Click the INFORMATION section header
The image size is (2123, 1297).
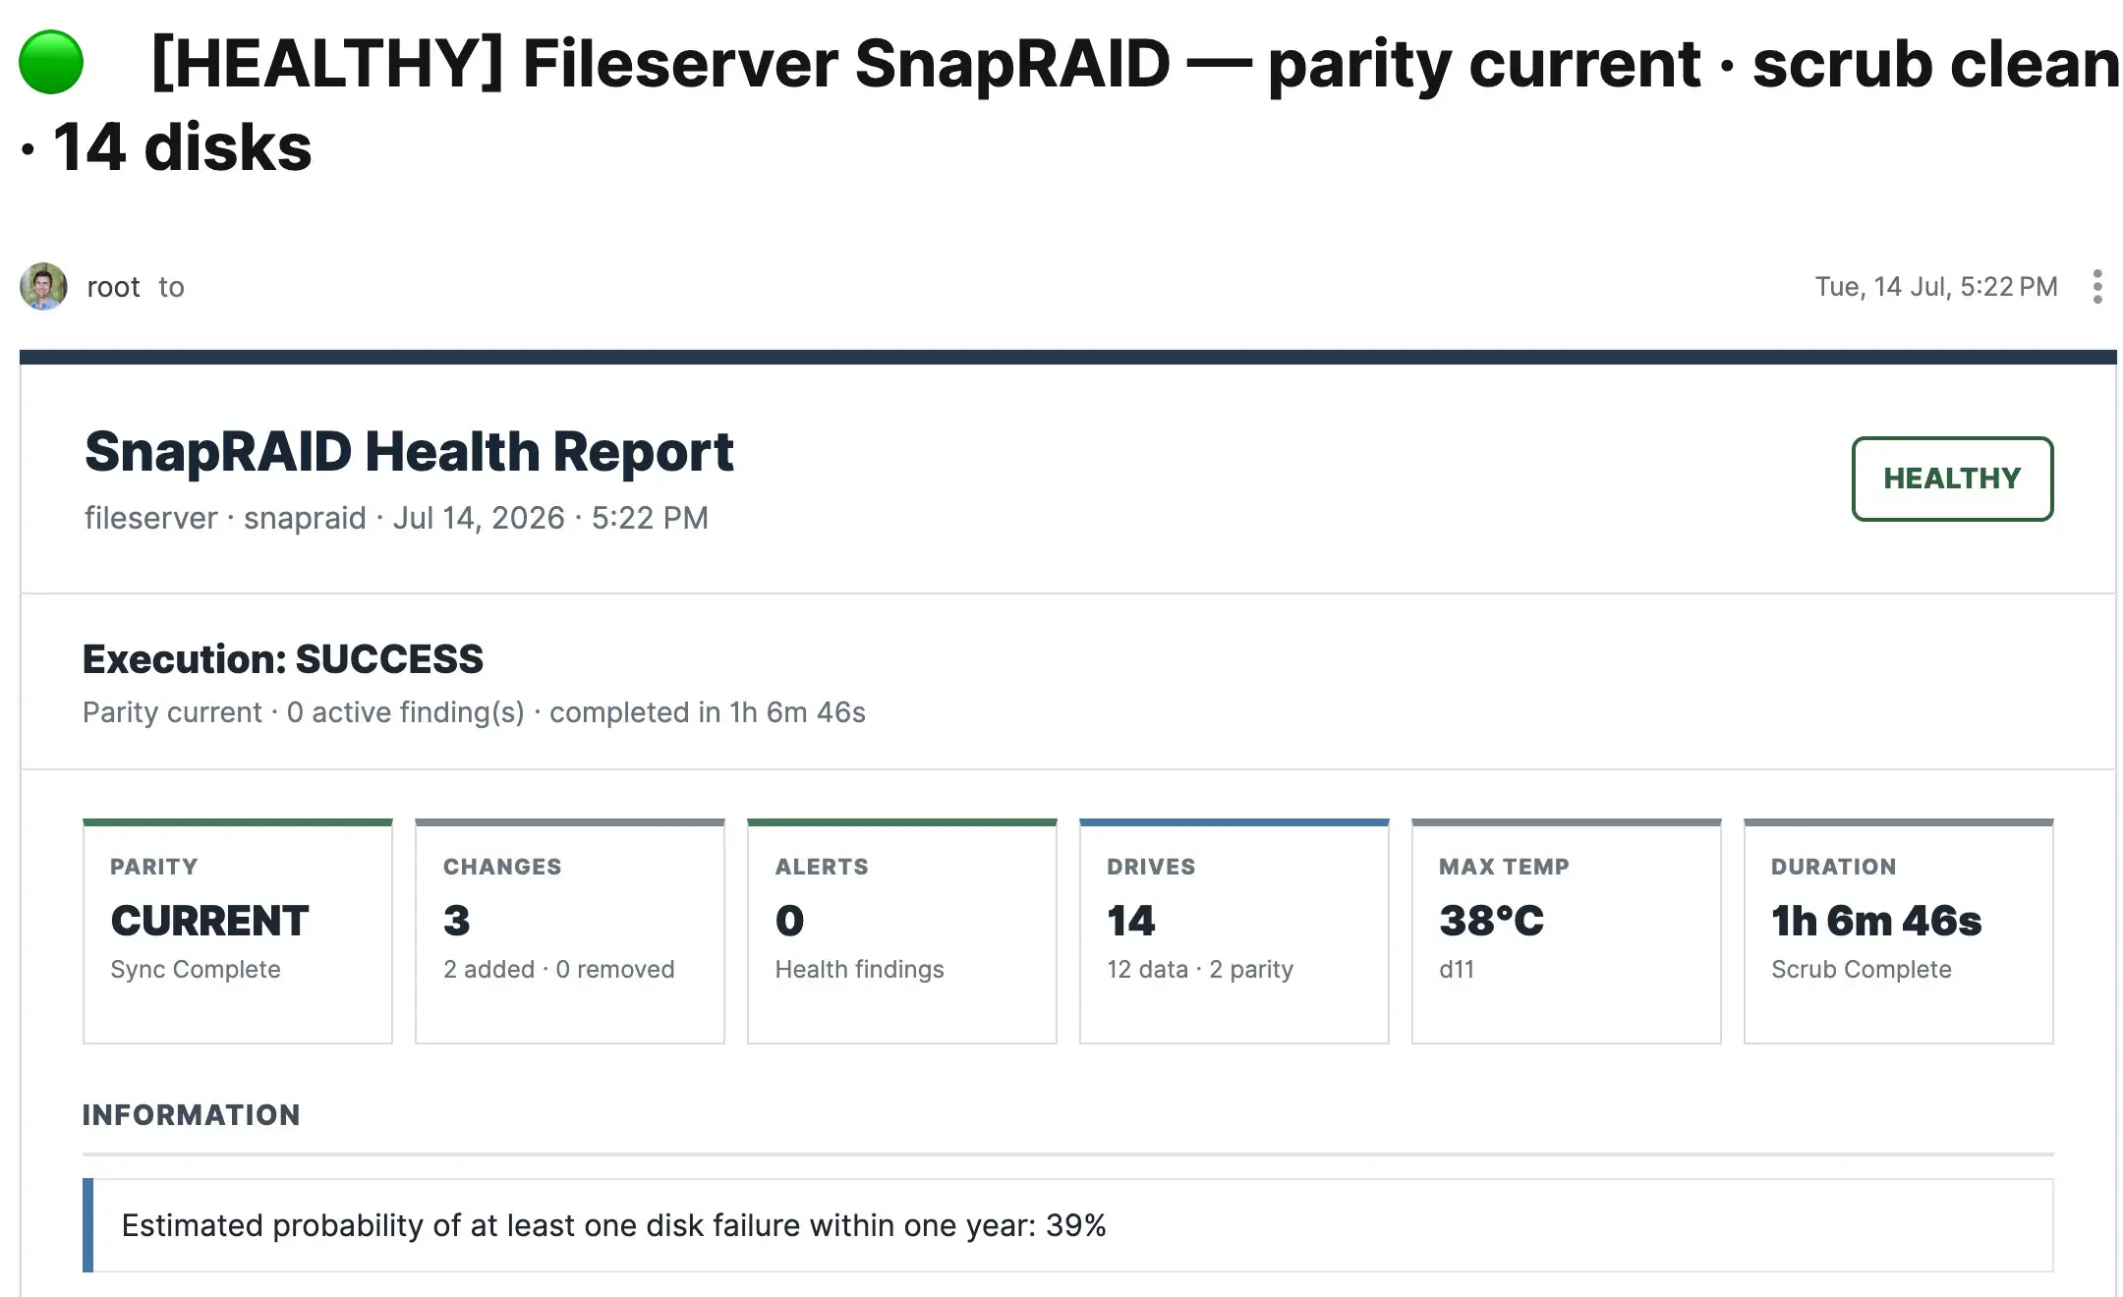[192, 1115]
